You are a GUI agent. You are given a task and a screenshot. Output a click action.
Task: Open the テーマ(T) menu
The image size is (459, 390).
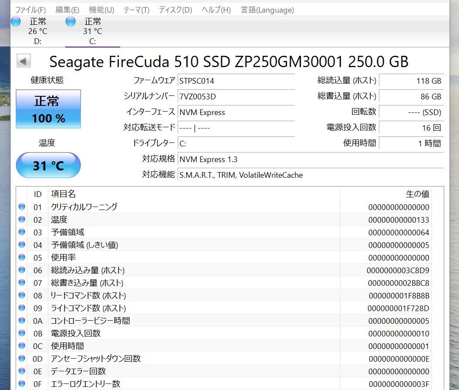pos(136,10)
